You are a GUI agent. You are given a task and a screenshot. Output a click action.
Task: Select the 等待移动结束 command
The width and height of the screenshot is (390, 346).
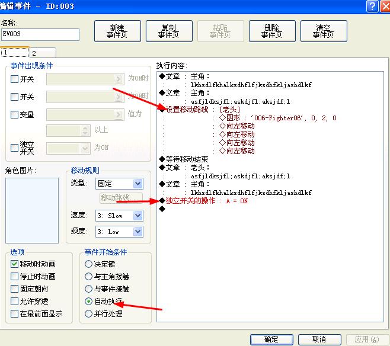184,159
